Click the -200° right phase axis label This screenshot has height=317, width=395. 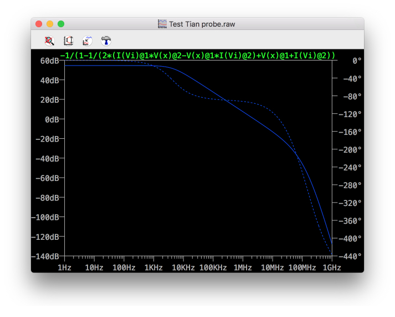point(350,150)
